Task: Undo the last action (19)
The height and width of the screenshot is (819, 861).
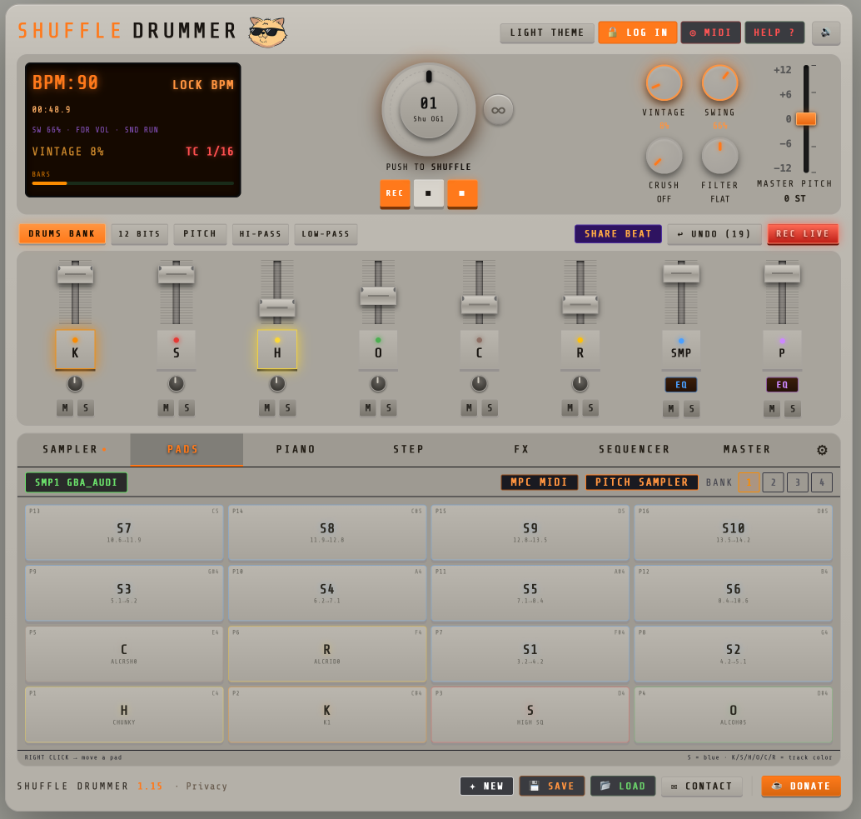Action: (x=714, y=233)
